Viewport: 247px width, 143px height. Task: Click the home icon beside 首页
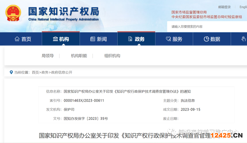point(17,39)
